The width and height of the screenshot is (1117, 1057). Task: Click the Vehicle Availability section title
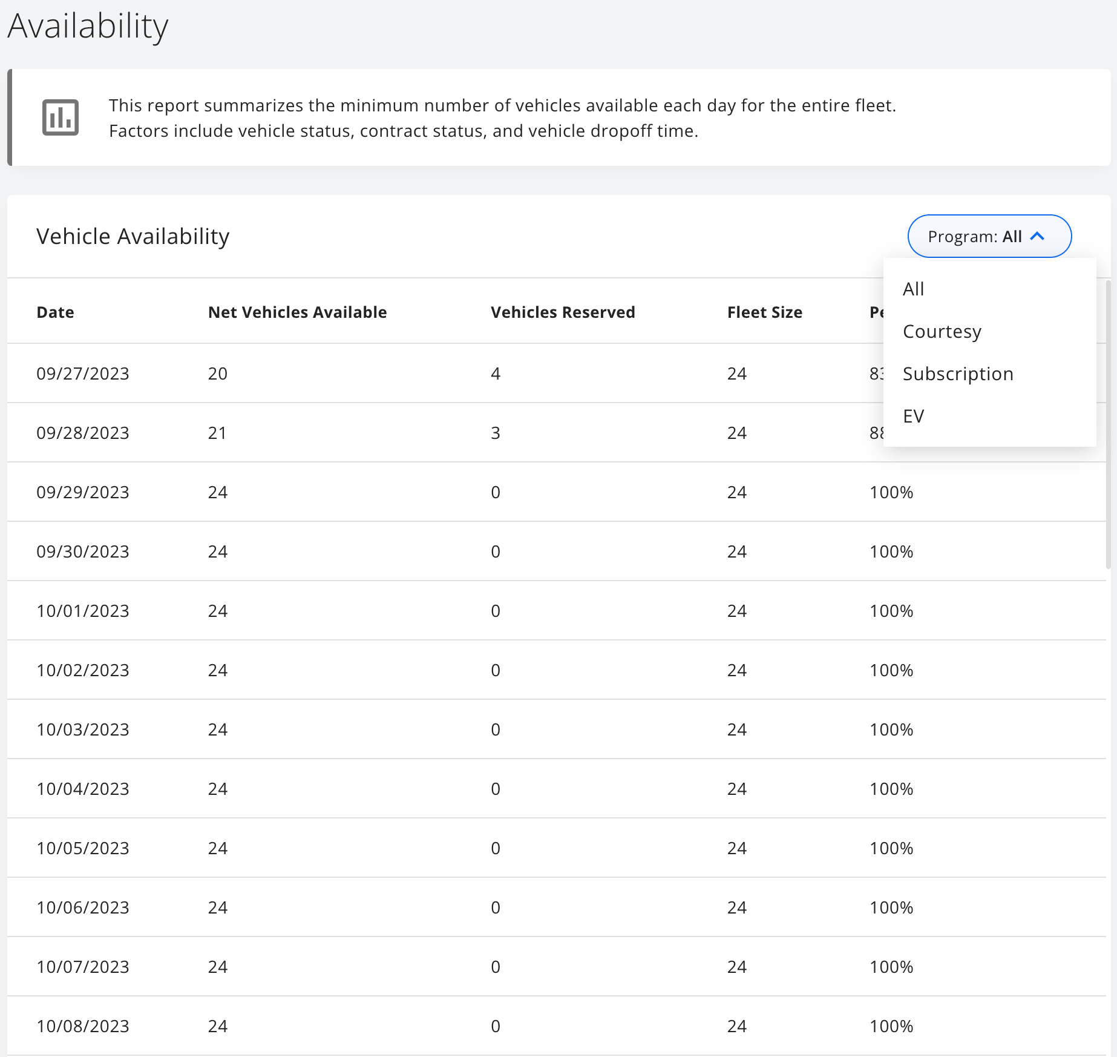[x=133, y=236]
